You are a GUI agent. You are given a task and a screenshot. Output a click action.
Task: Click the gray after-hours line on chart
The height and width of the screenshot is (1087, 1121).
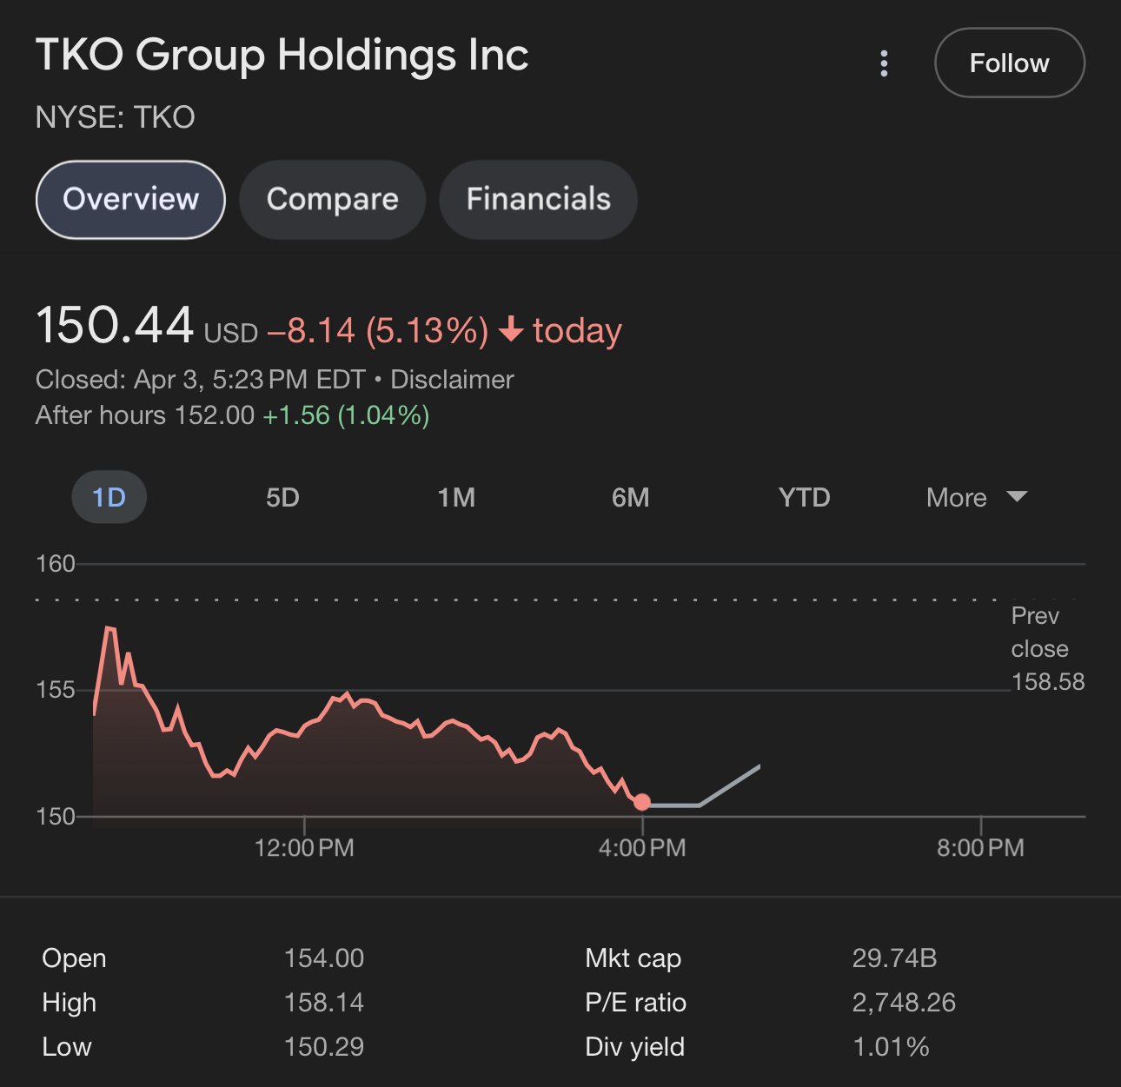tap(730, 785)
